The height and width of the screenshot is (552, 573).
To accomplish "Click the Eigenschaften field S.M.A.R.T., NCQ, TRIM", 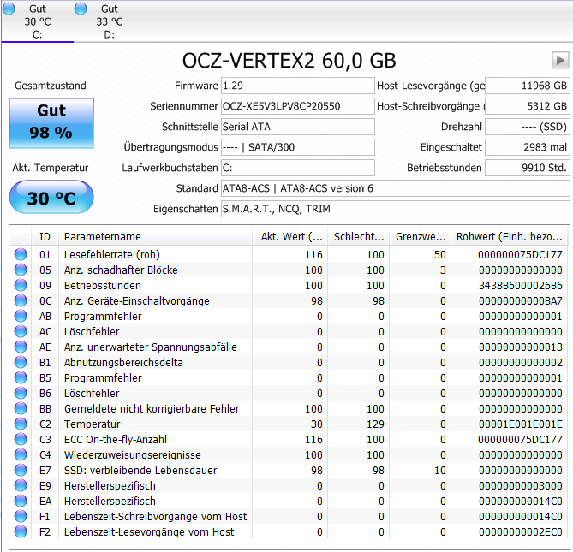I will (x=396, y=209).
